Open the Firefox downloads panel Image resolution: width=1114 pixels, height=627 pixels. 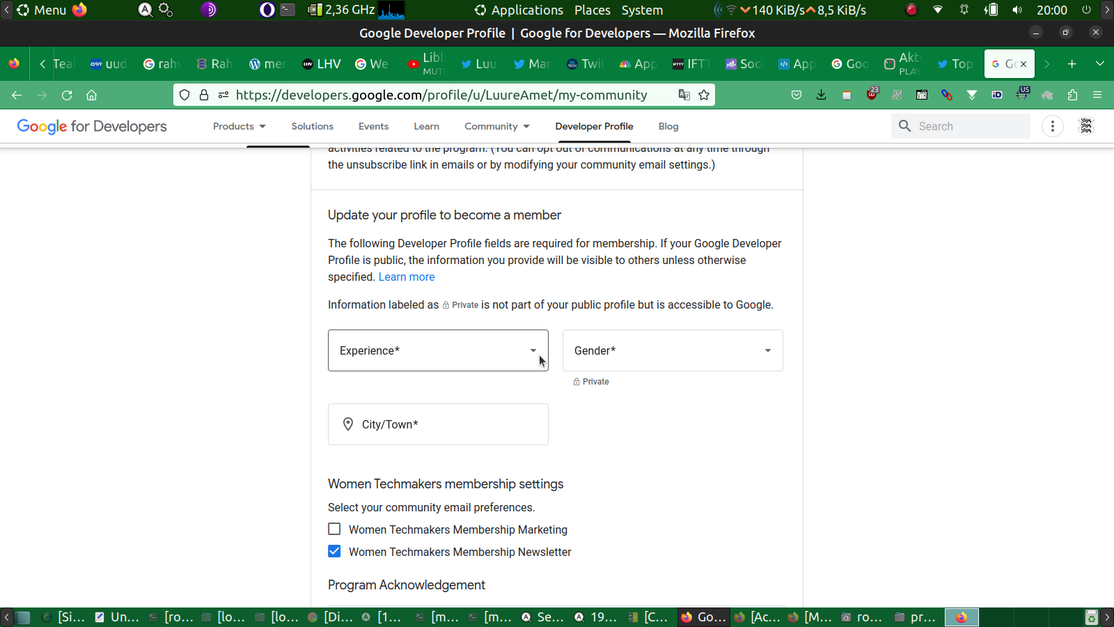[x=822, y=95]
